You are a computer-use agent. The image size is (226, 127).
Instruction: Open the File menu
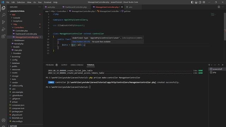[x=8, y=2]
